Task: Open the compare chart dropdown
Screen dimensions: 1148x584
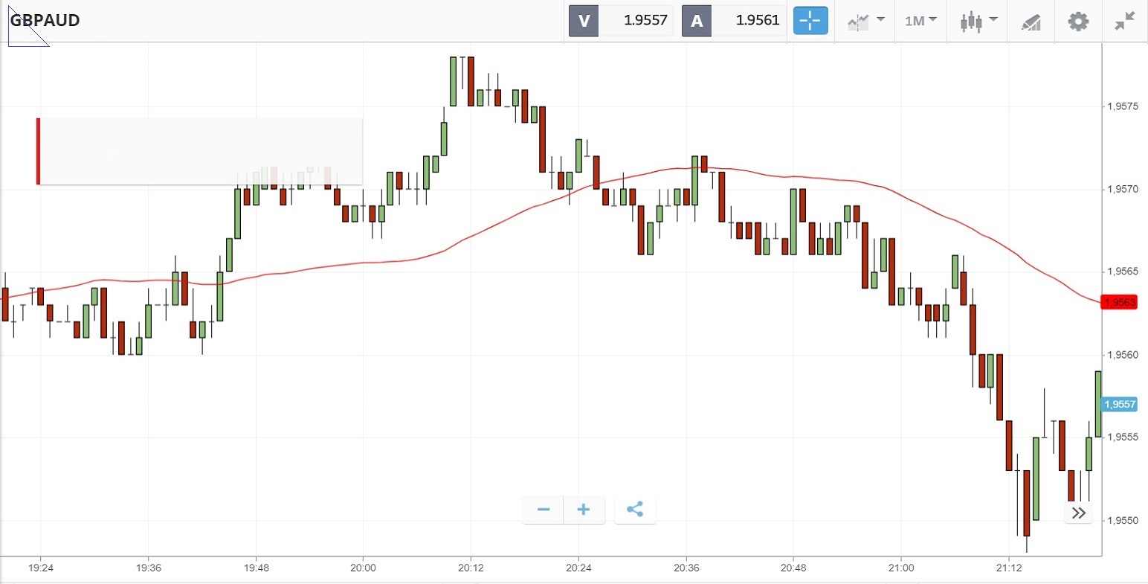Action: (865, 21)
